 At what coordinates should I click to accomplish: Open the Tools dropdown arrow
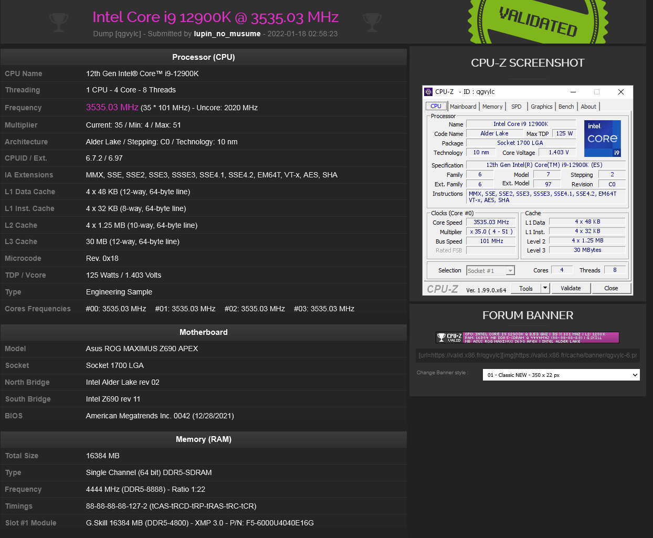click(x=545, y=288)
